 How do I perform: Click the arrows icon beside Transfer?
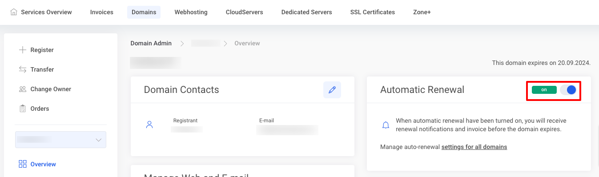click(x=23, y=69)
